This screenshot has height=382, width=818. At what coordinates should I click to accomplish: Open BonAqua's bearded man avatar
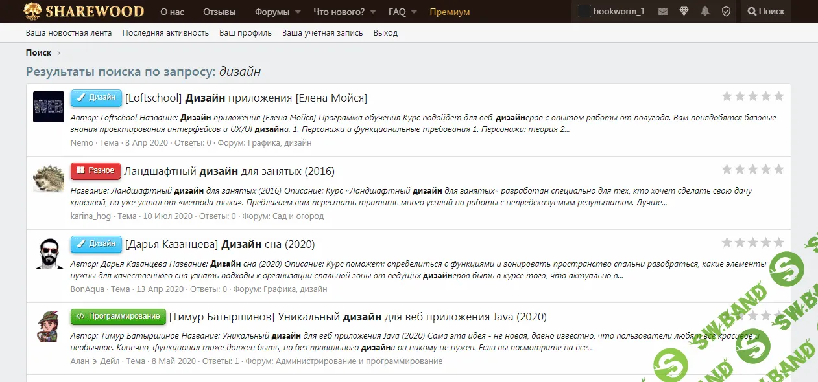pyautogui.click(x=49, y=253)
